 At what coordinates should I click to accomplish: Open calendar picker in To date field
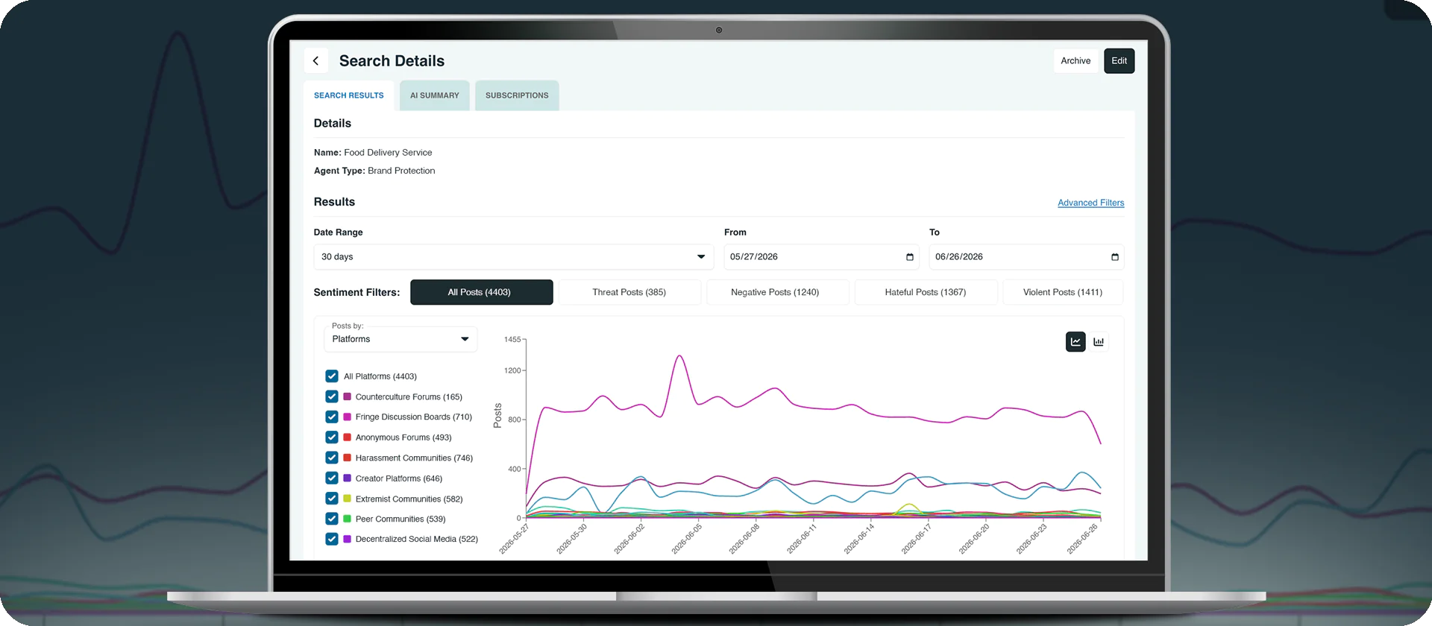point(1114,257)
